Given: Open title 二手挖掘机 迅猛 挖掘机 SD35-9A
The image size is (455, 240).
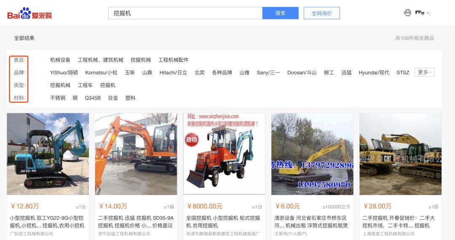Looking at the screenshot, I should (136, 221).
